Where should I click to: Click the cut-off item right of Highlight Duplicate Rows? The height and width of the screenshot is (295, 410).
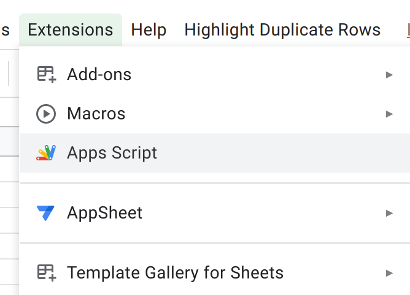(x=408, y=30)
